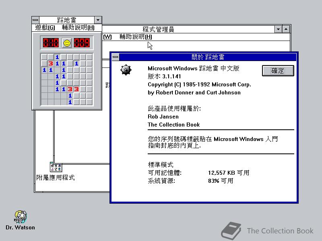Click the '12,557 KB 可用' memory value
The height and width of the screenshot is (241, 322).
click(x=229, y=173)
